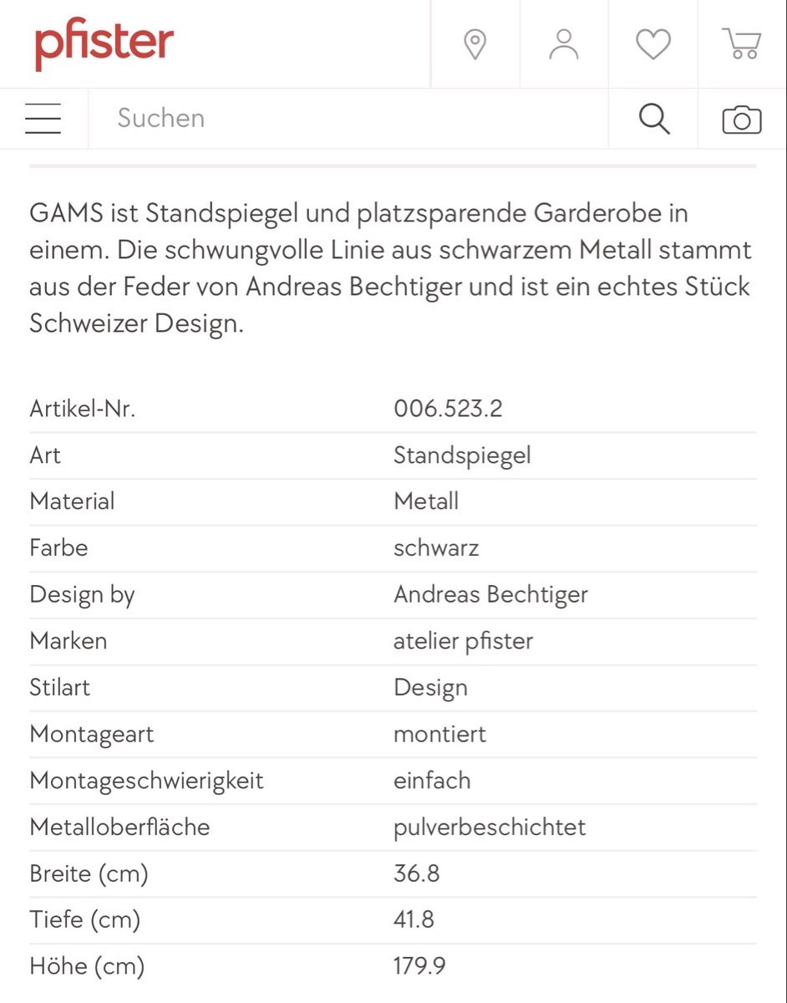Screen dimensions: 787x1003
Task: Click the atelier pfister brand value
Action: (464, 641)
